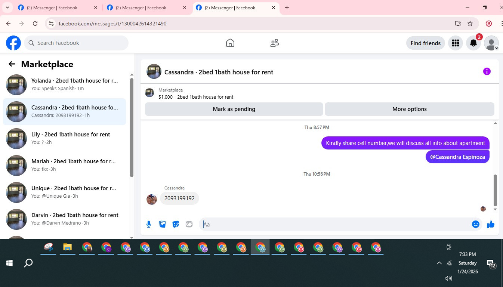This screenshot has height=287, width=503.
Task: Open the Windows notification center
Action: click(491, 264)
